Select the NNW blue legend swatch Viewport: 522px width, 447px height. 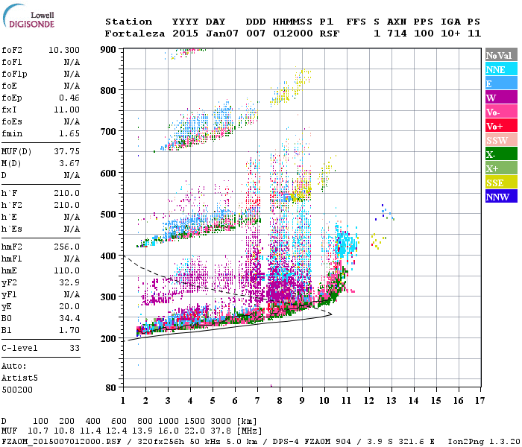coord(501,196)
